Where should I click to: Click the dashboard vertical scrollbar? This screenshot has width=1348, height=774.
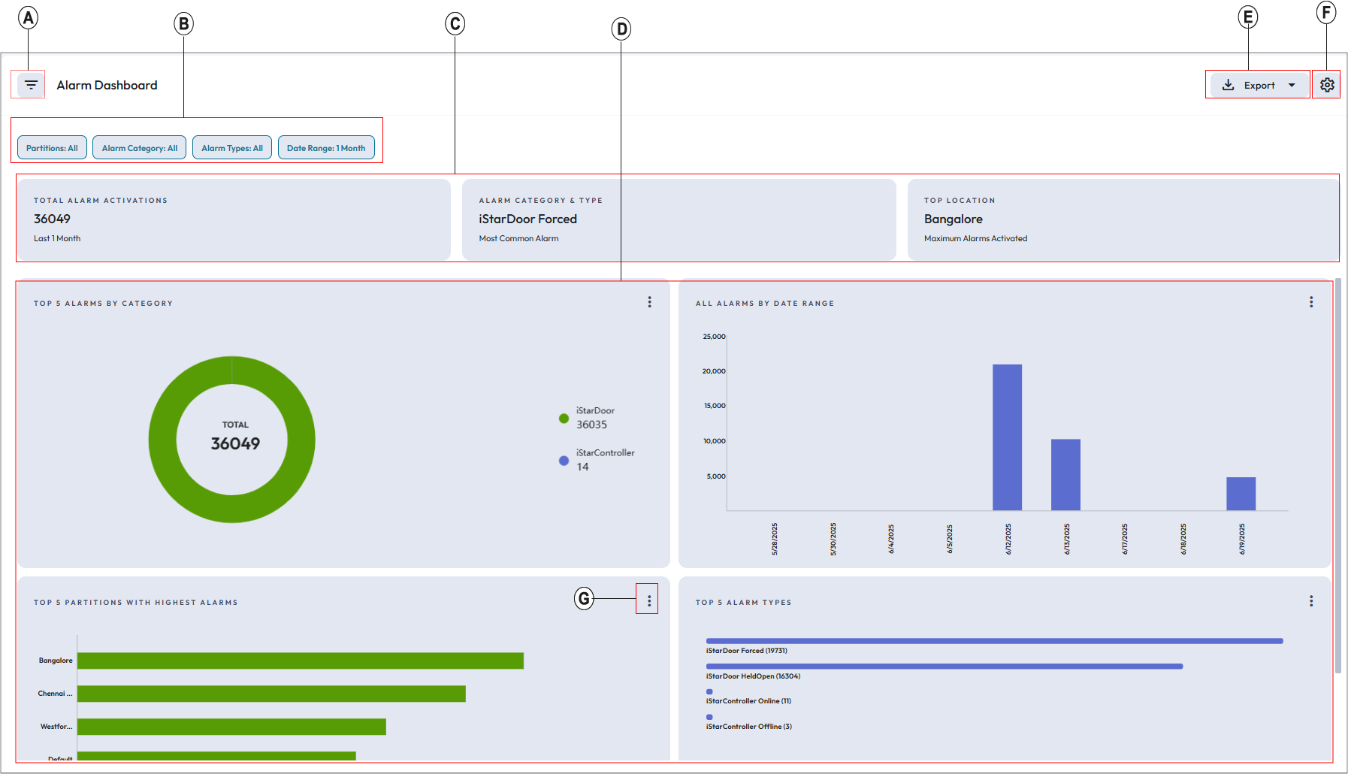coord(1337,475)
